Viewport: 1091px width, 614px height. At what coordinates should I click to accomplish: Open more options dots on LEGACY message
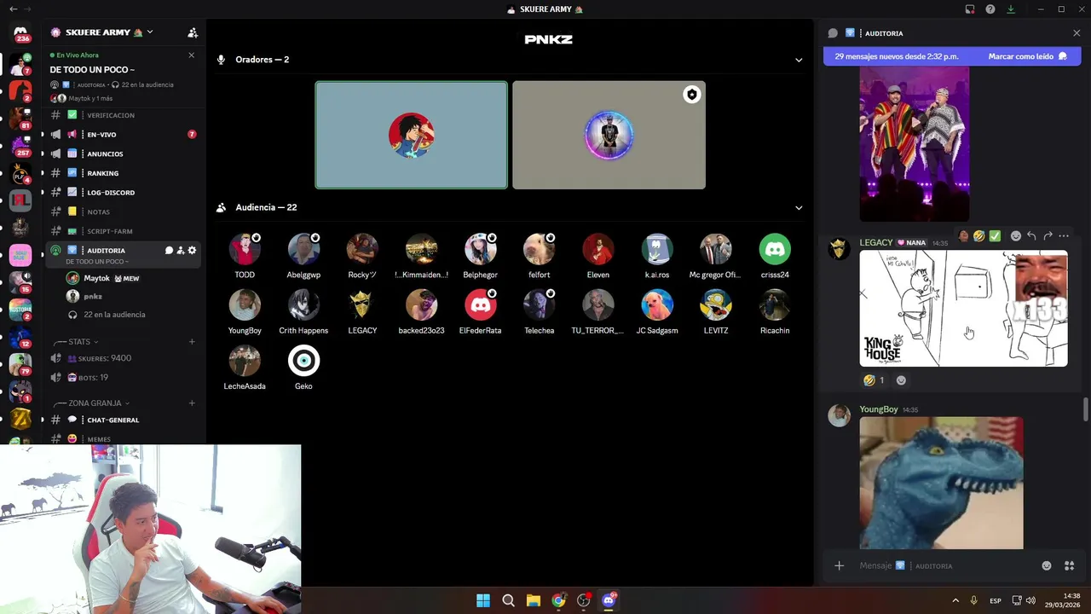pyautogui.click(x=1064, y=236)
